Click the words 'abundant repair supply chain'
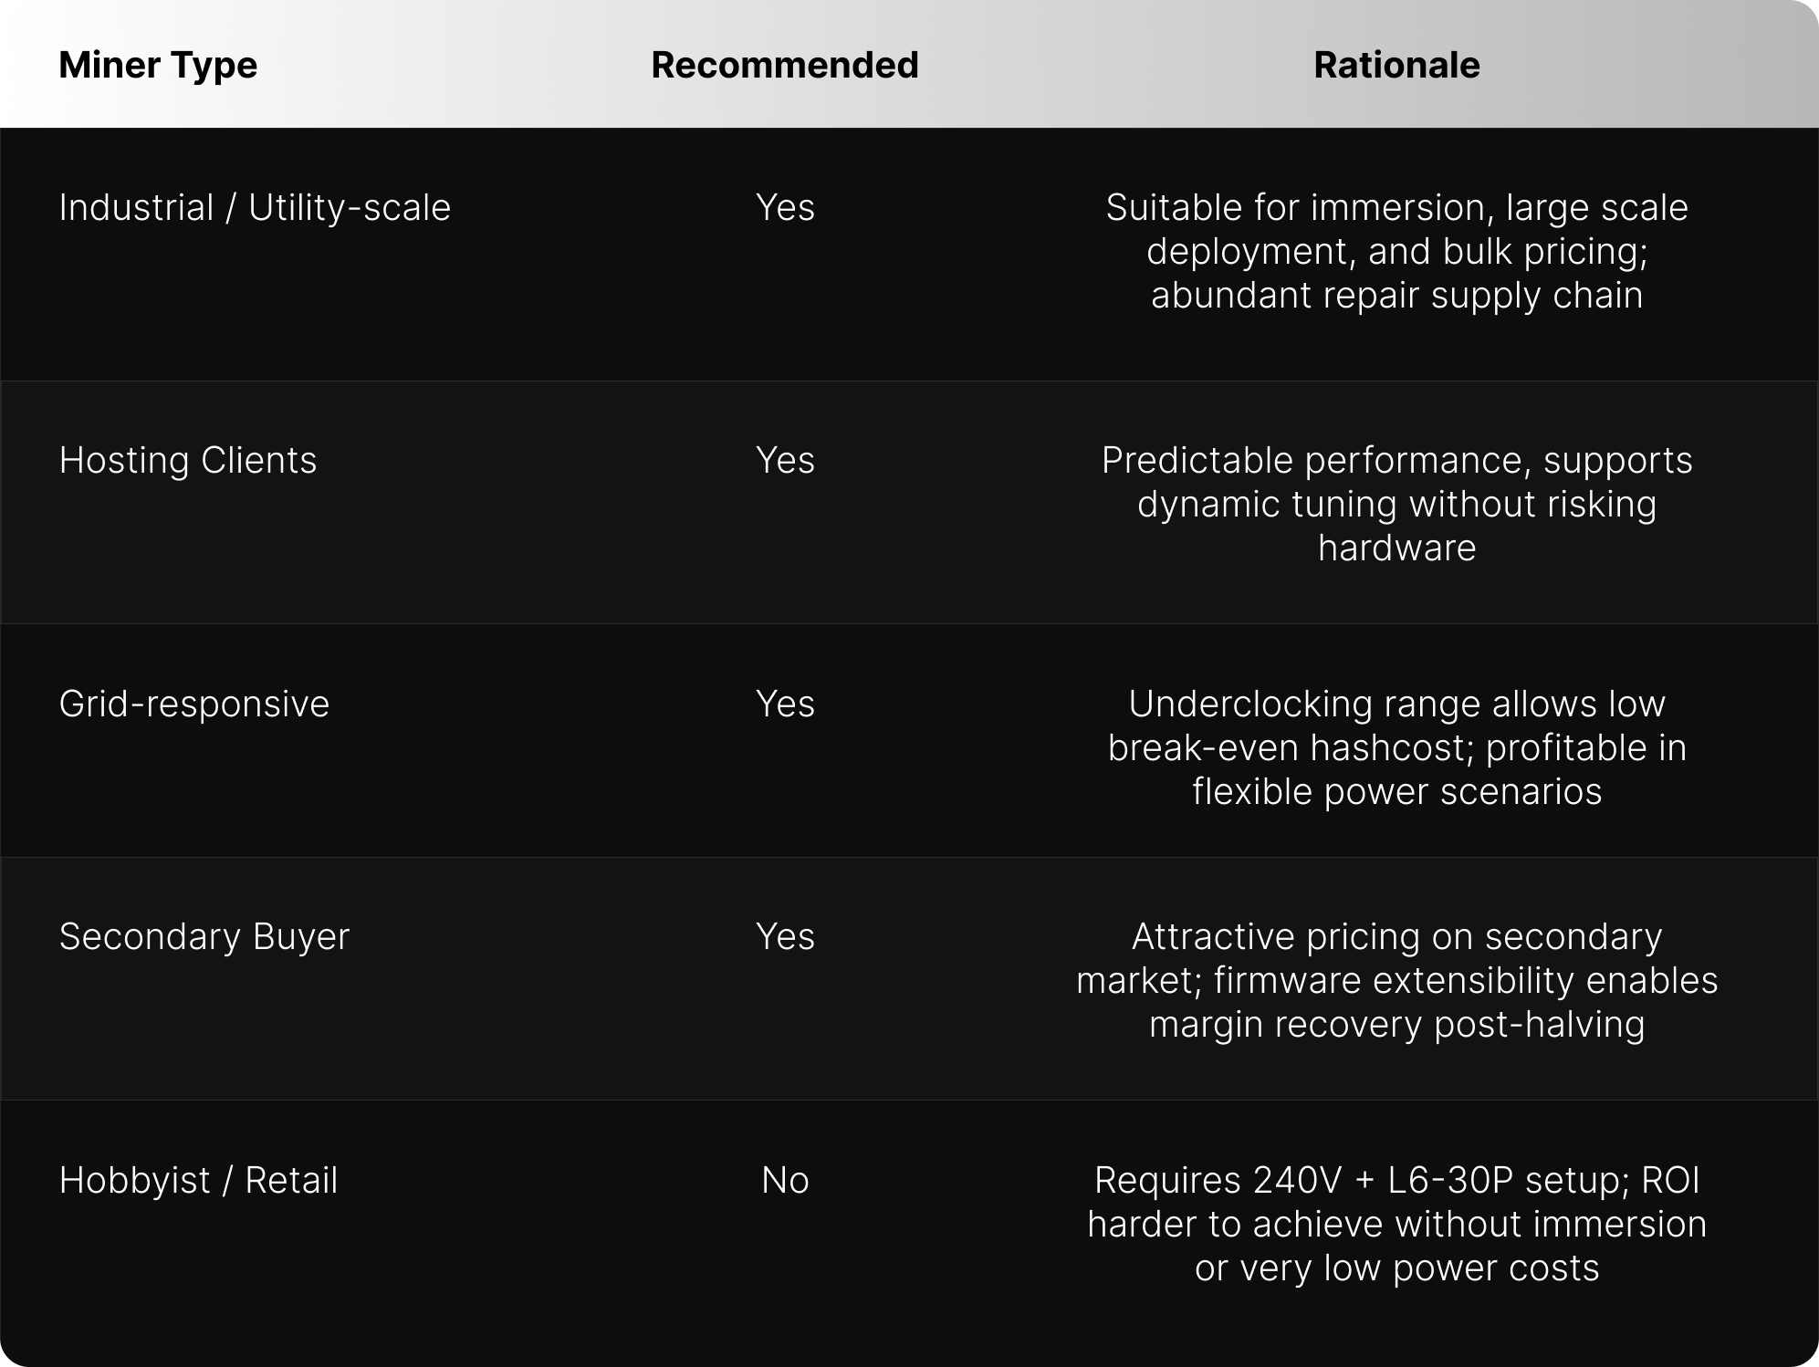Image resolution: width=1819 pixels, height=1367 pixels. coord(1396,296)
